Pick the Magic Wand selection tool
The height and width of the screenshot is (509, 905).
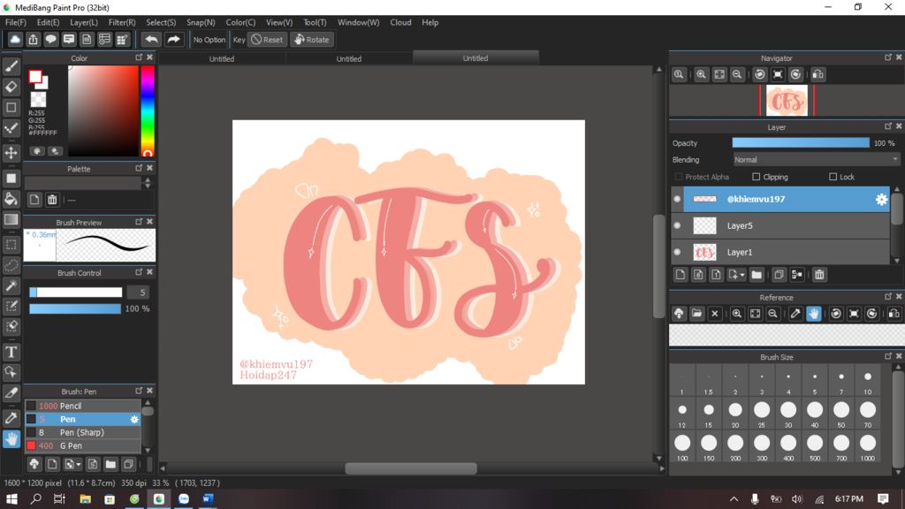point(11,285)
